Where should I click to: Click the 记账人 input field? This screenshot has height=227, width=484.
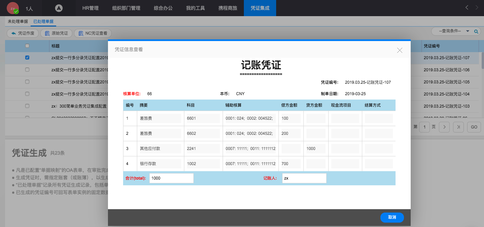click(x=304, y=178)
